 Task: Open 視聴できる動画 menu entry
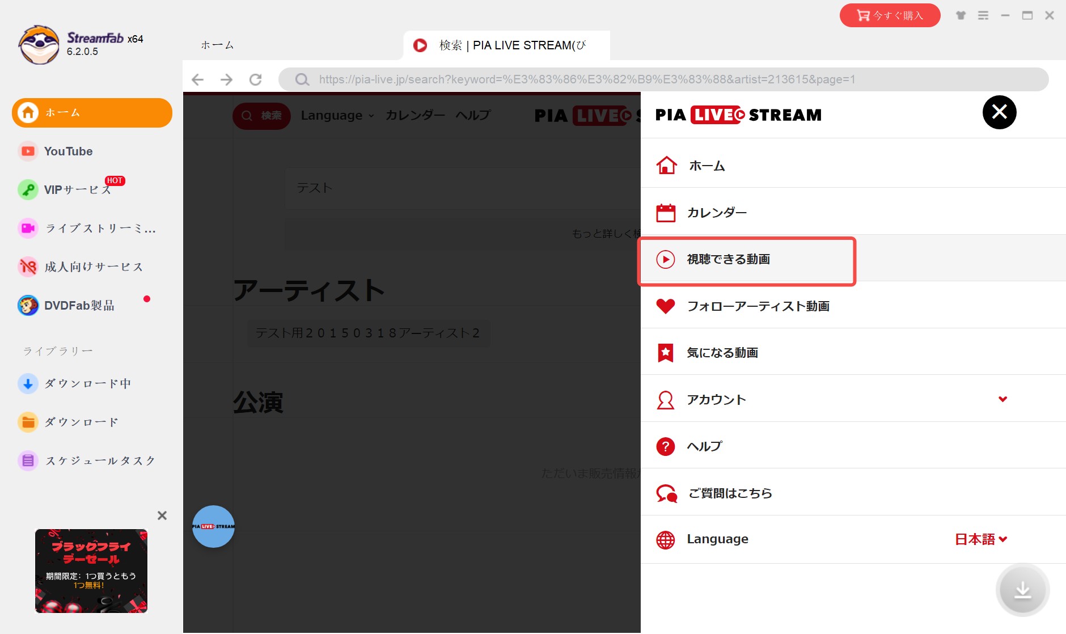(x=853, y=259)
